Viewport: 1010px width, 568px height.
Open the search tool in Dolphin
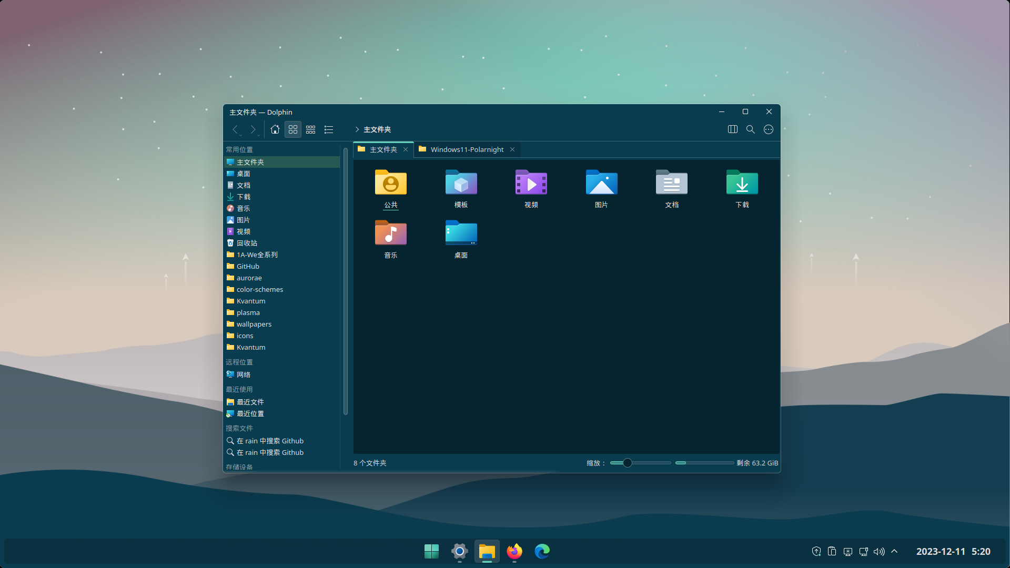pos(751,129)
